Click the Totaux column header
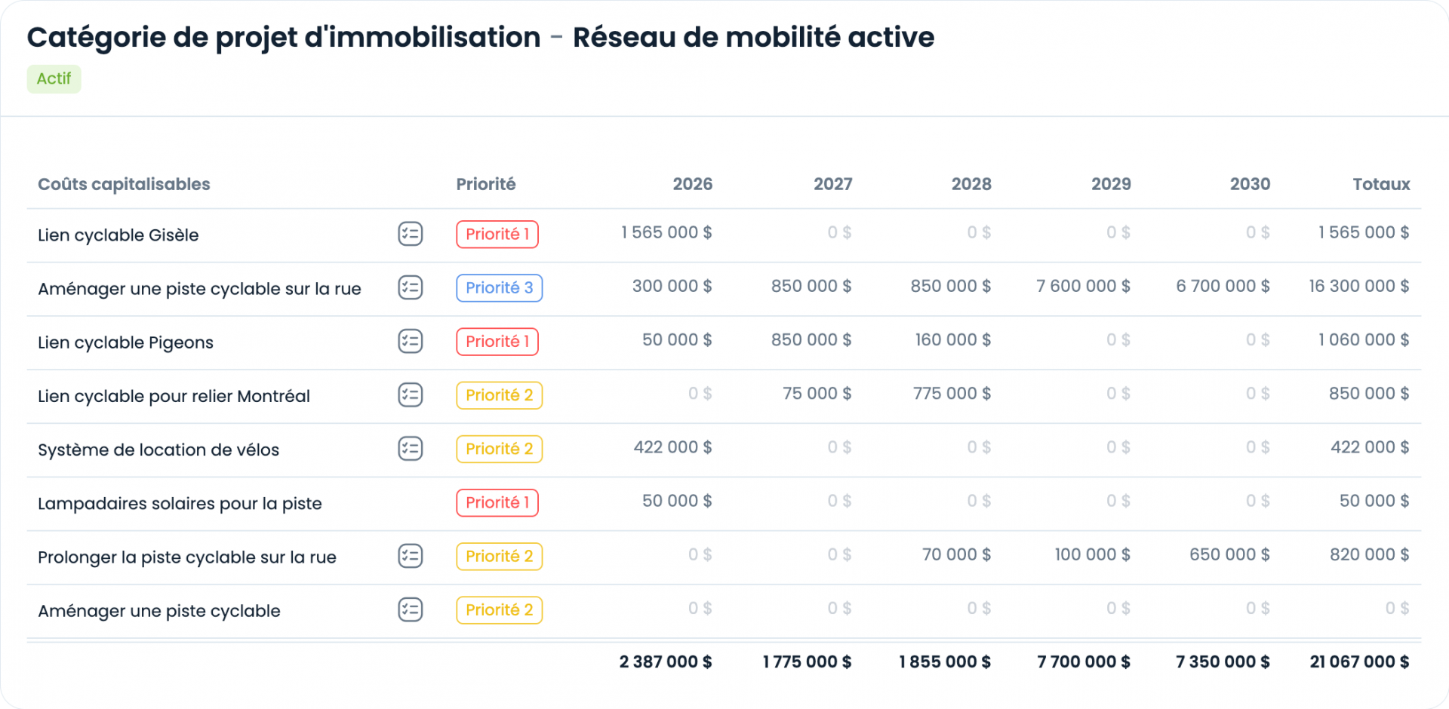This screenshot has width=1449, height=709. point(1381,184)
